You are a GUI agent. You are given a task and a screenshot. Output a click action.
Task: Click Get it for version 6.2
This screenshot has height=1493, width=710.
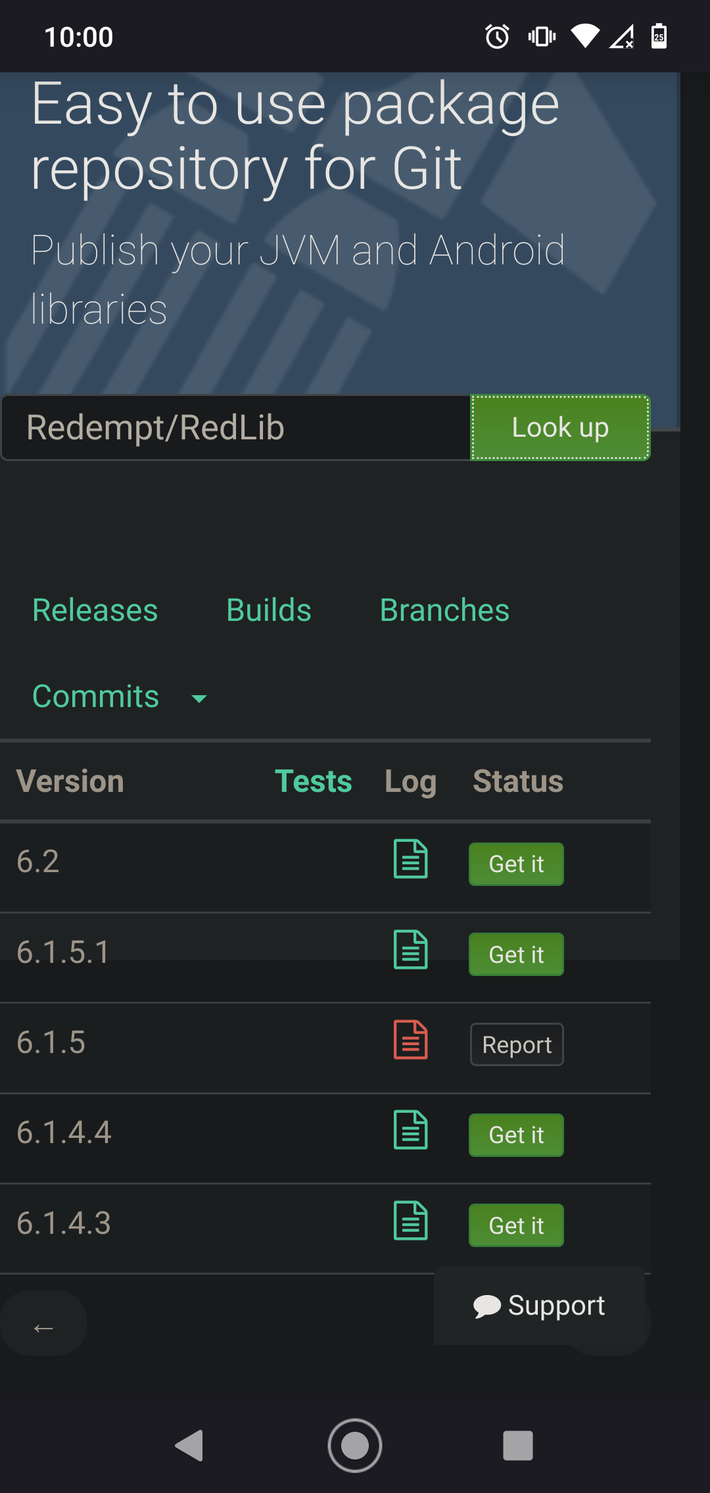point(516,864)
